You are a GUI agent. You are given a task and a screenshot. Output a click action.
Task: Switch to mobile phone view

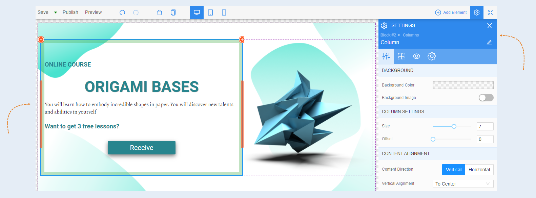pyautogui.click(x=224, y=13)
